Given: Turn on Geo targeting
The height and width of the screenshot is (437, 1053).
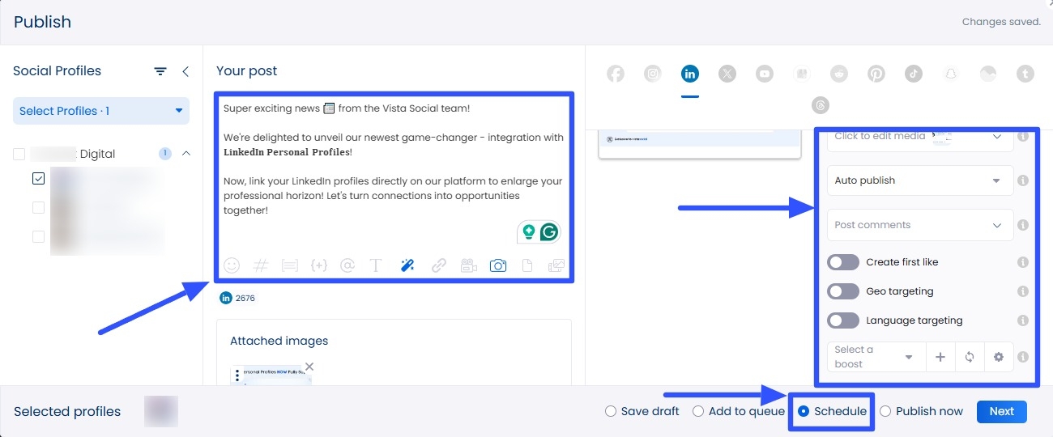Looking at the screenshot, I should point(843,291).
